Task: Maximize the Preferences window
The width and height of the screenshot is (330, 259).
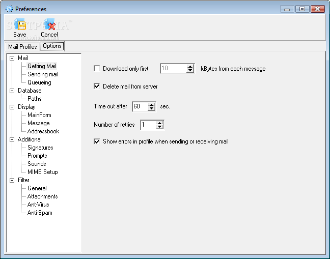Action: point(302,9)
